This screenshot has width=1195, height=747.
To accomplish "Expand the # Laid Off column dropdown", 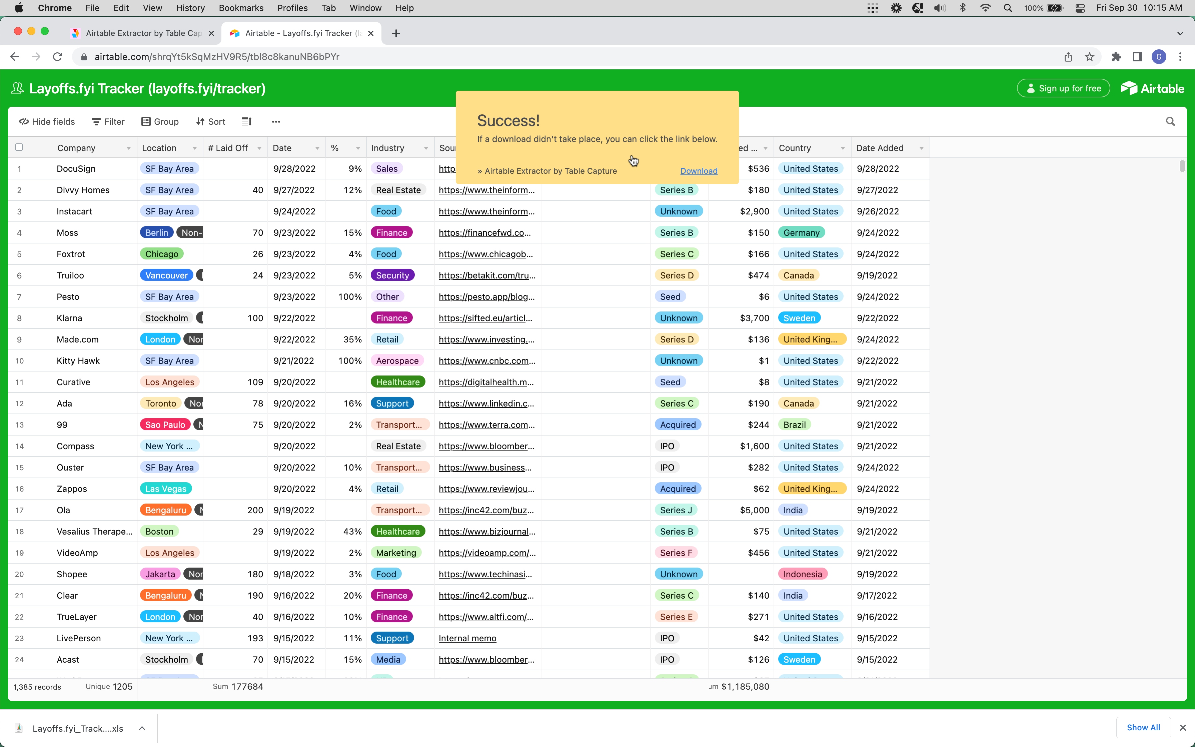I will coord(259,148).
